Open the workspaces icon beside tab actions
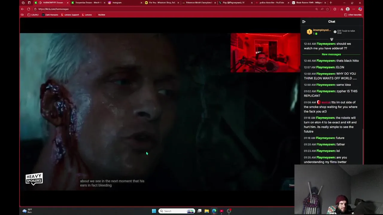 click(23, 3)
